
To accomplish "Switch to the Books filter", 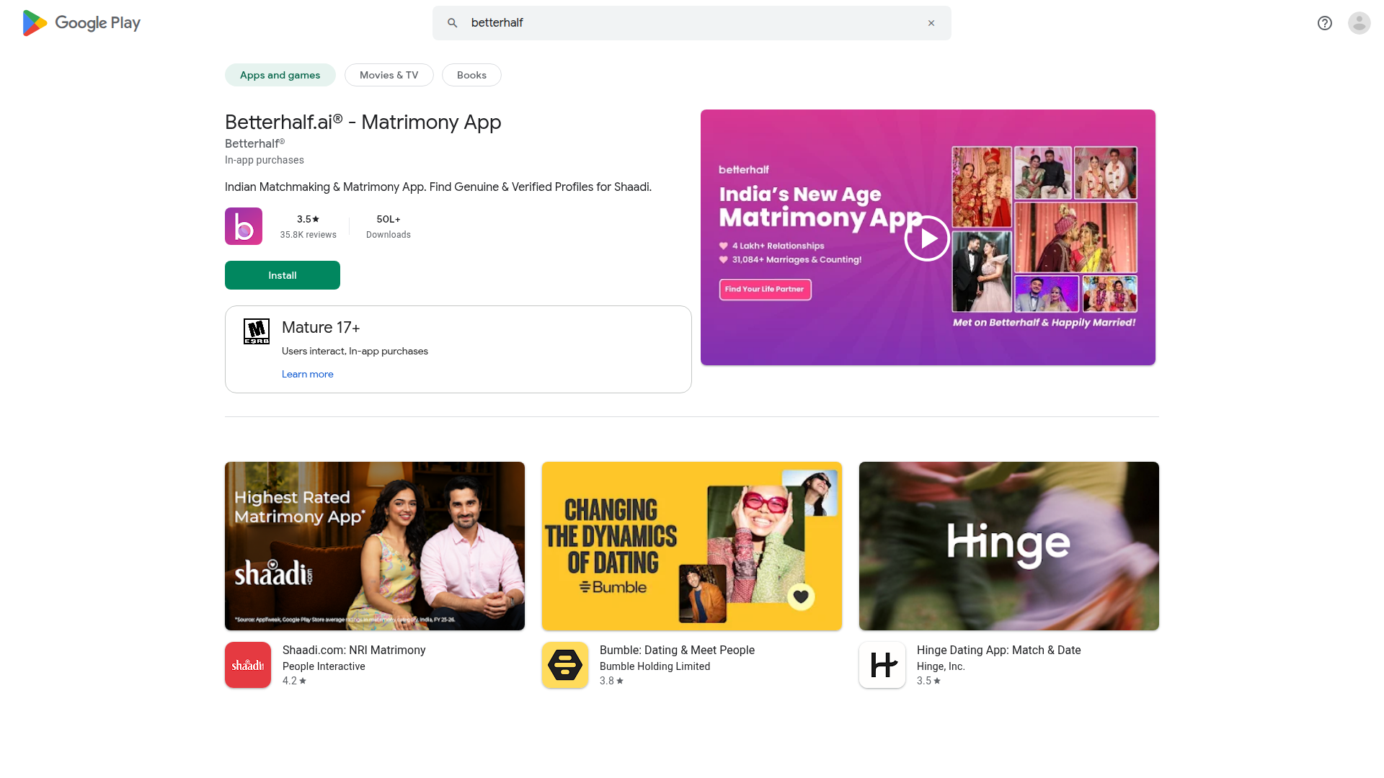I will [x=471, y=75].
